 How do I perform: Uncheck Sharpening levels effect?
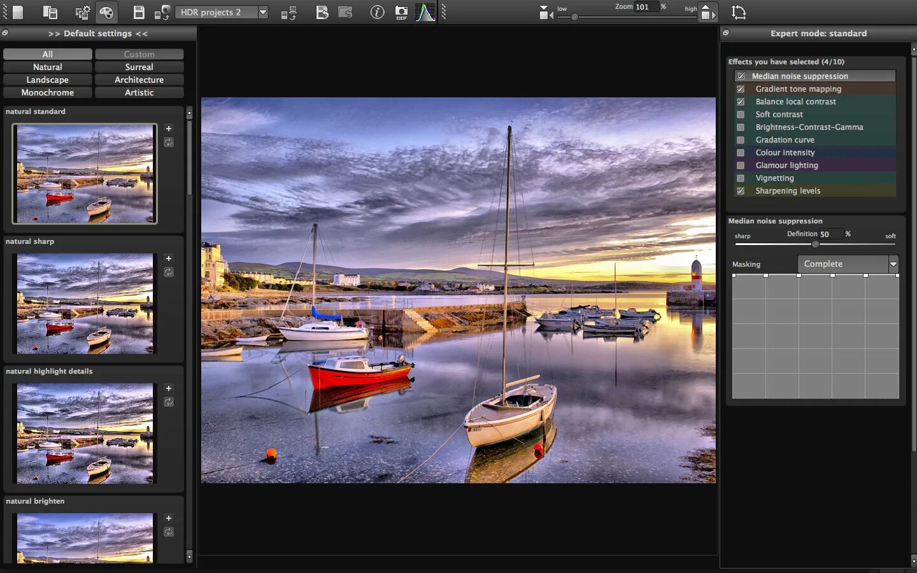(741, 190)
